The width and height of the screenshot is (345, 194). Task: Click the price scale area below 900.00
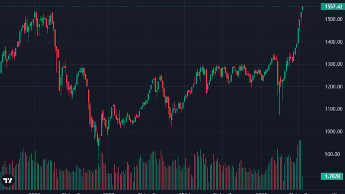(333, 165)
